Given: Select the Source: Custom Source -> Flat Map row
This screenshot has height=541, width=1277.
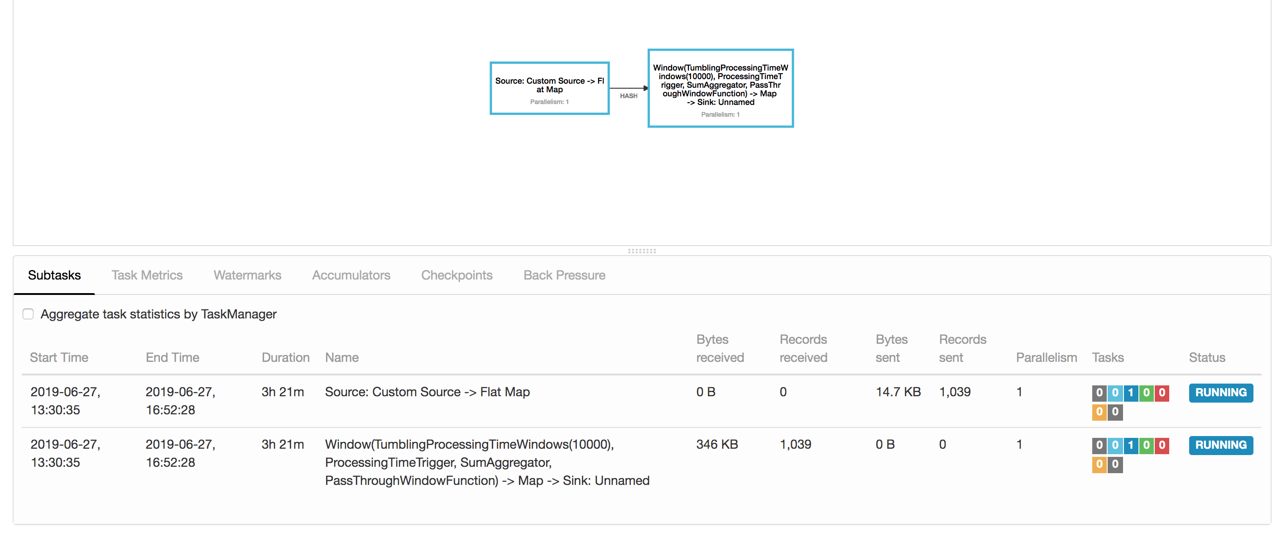Looking at the screenshot, I should click(427, 392).
